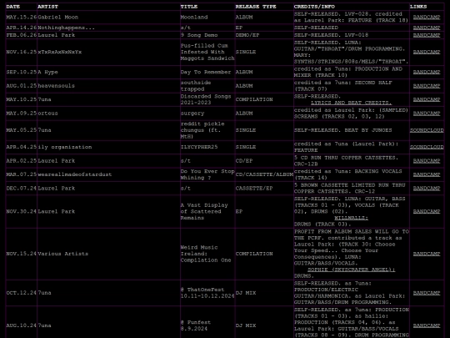Open Bandcamp link for Laurel Park CD/EP
450x338 pixels.
pyautogui.click(x=427, y=161)
